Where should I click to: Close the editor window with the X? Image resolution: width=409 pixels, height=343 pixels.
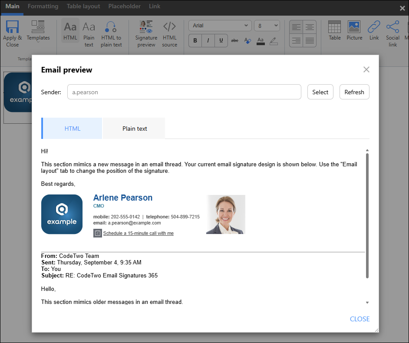402,8
